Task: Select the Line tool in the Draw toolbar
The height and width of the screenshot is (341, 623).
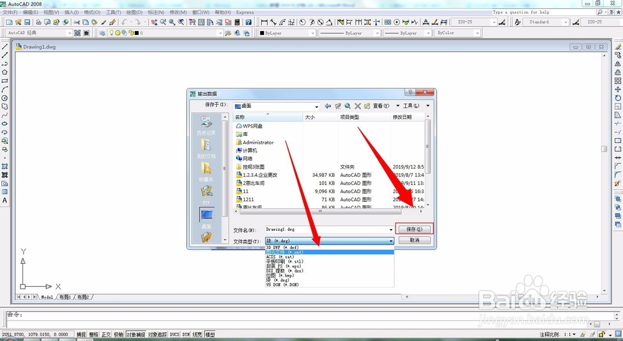Action: coord(5,47)
